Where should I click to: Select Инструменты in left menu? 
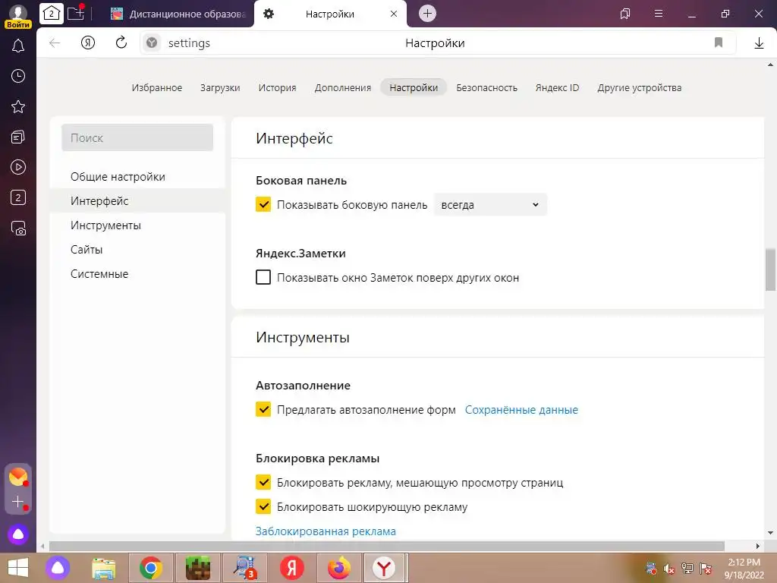point(137,225)
